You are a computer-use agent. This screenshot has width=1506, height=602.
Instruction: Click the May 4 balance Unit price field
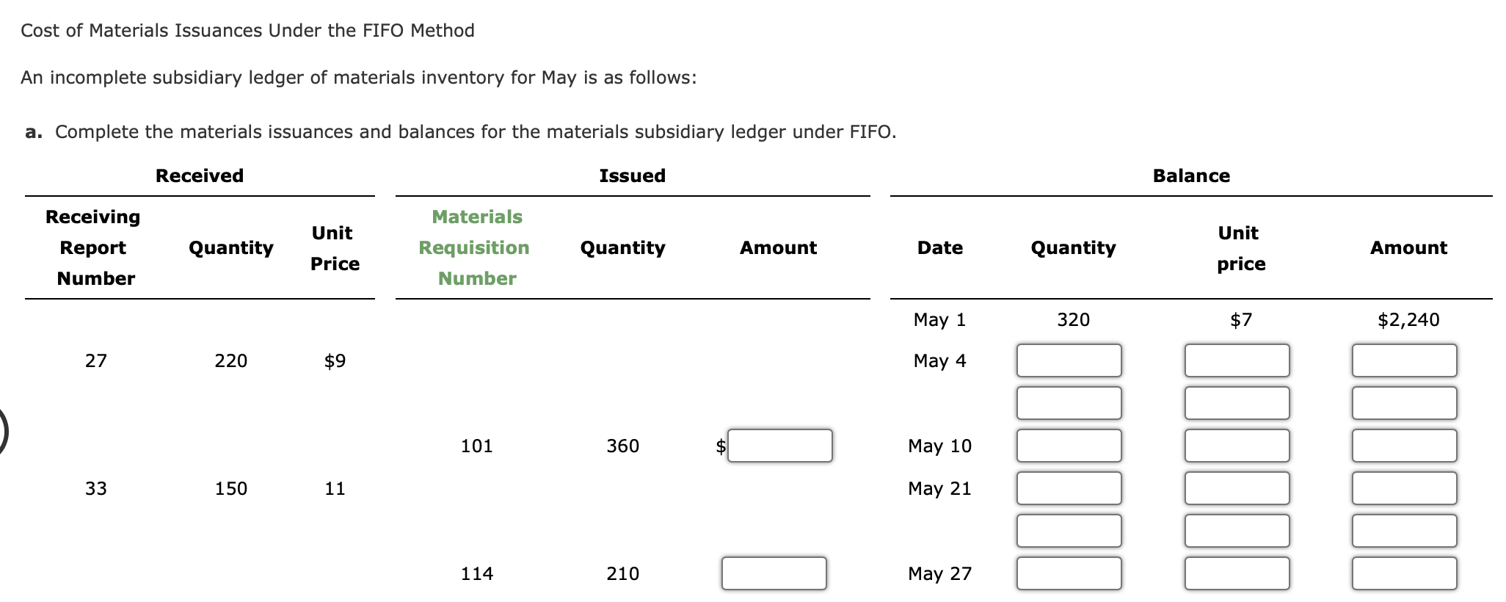tap(1237, 360)
